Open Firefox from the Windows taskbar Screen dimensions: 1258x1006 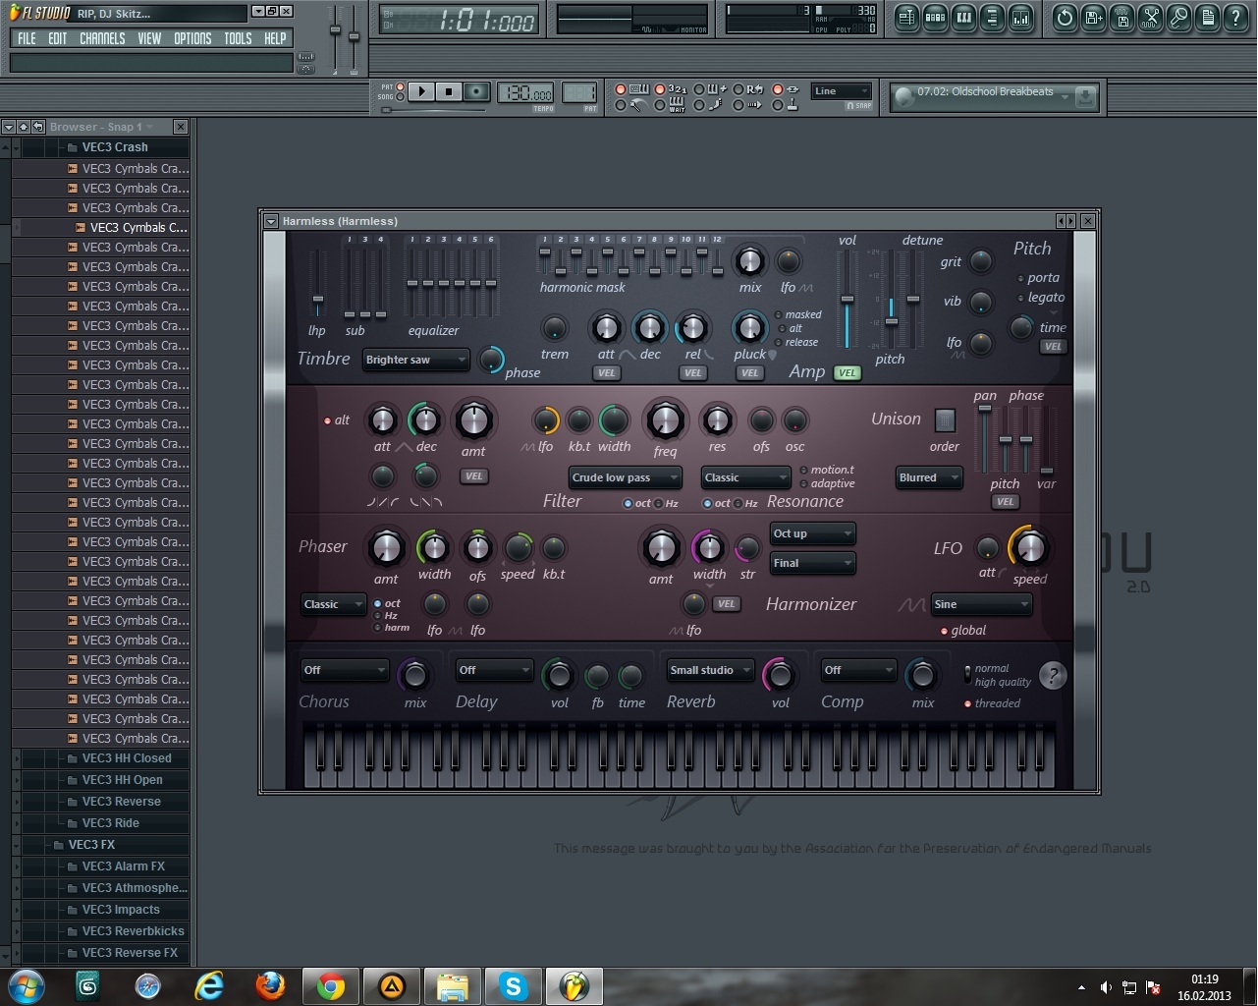coord(270,985)
